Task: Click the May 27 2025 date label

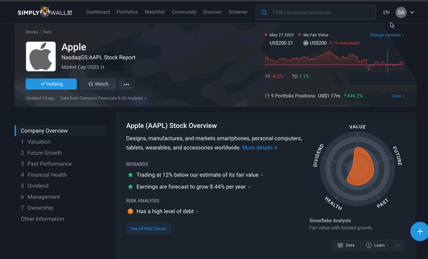Action: pyautogui.click(x=282, y=35)
